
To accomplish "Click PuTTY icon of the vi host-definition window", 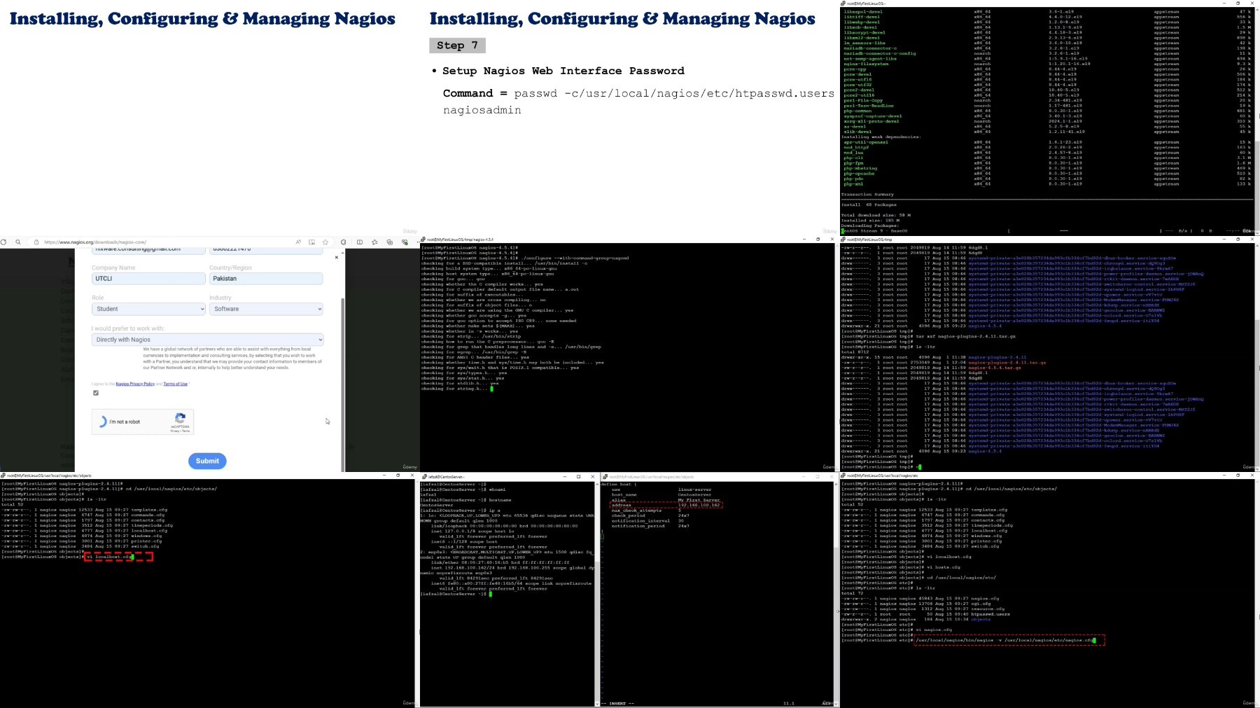I will 605,476.
